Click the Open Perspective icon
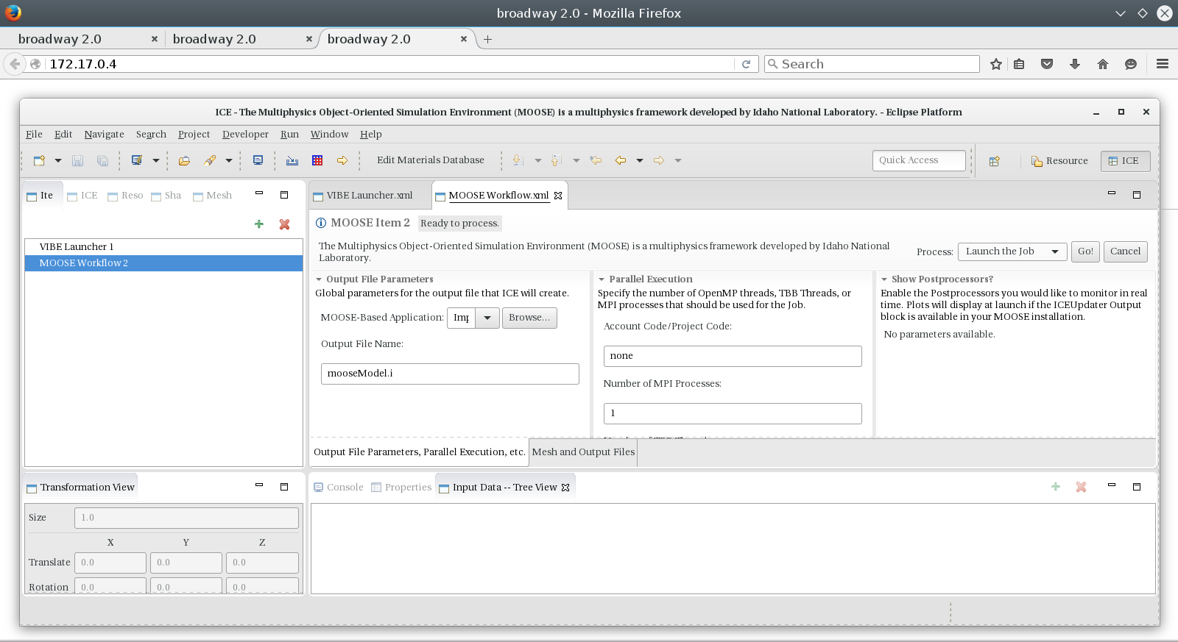Viewport: 1178px width, 642px height. [995, 161]
